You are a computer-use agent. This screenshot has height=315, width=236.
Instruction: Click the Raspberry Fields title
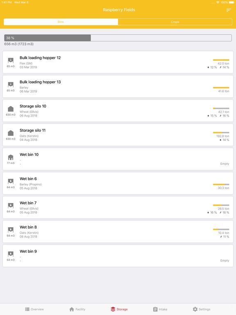(119, 10)
